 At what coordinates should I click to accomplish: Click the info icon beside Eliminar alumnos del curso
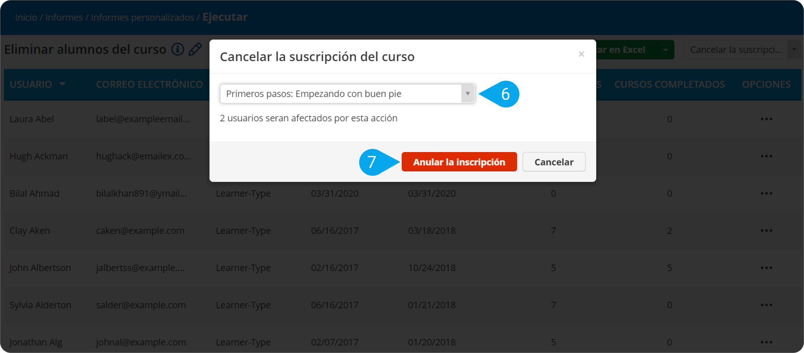point(177,50)
